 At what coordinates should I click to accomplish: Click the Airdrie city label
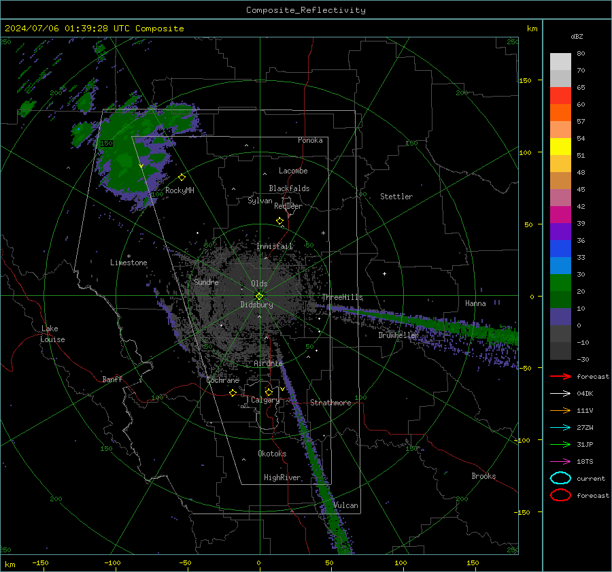click(268, 363)
